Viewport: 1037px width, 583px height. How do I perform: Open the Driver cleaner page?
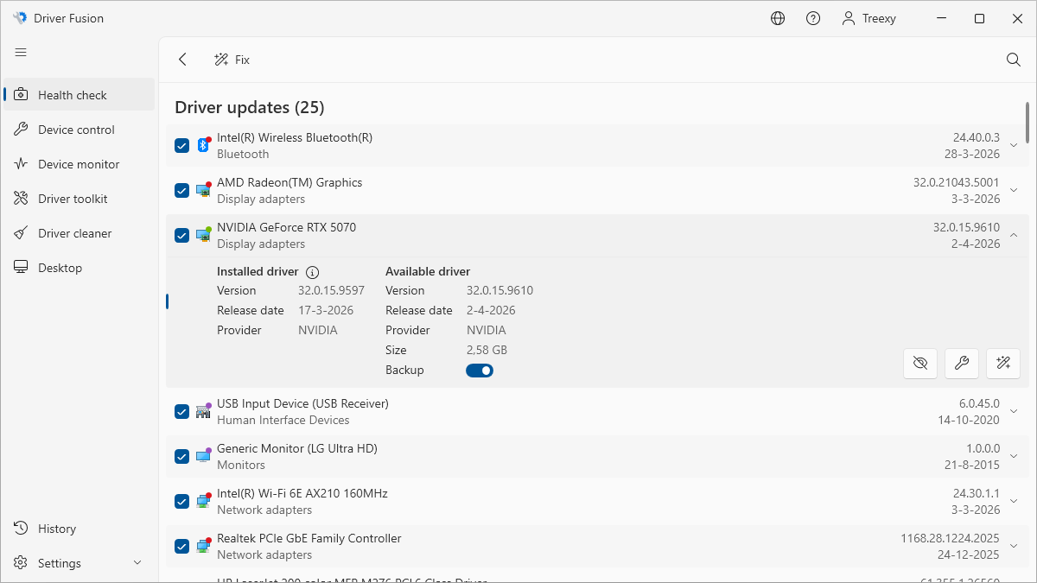[x=74, y=233]
